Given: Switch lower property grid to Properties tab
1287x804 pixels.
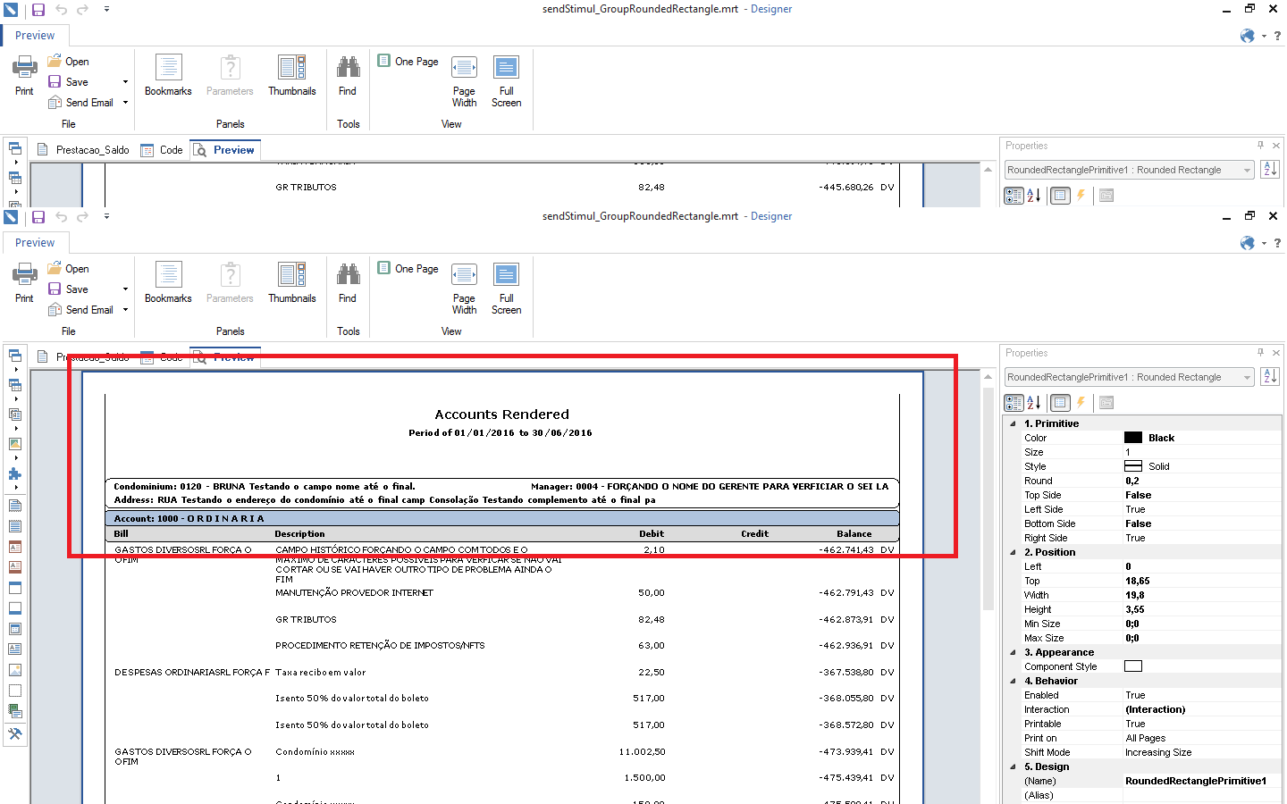Looking at the screenshot, I should pyautogui.click(x=1060, y=403).
